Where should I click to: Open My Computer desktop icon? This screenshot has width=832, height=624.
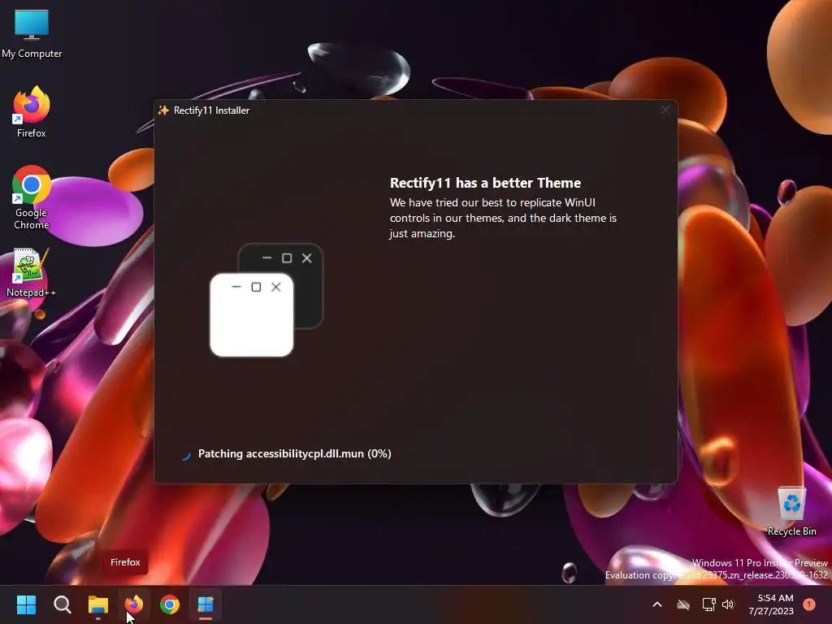(32, 34)
